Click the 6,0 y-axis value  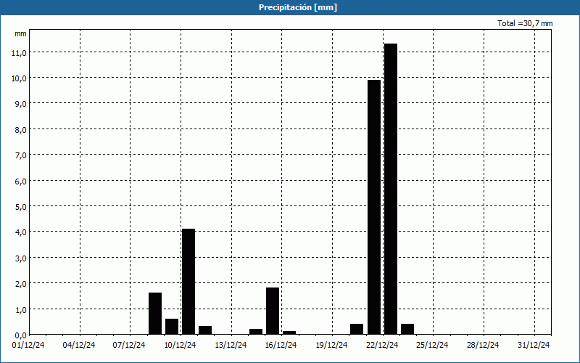click(21, 181)
